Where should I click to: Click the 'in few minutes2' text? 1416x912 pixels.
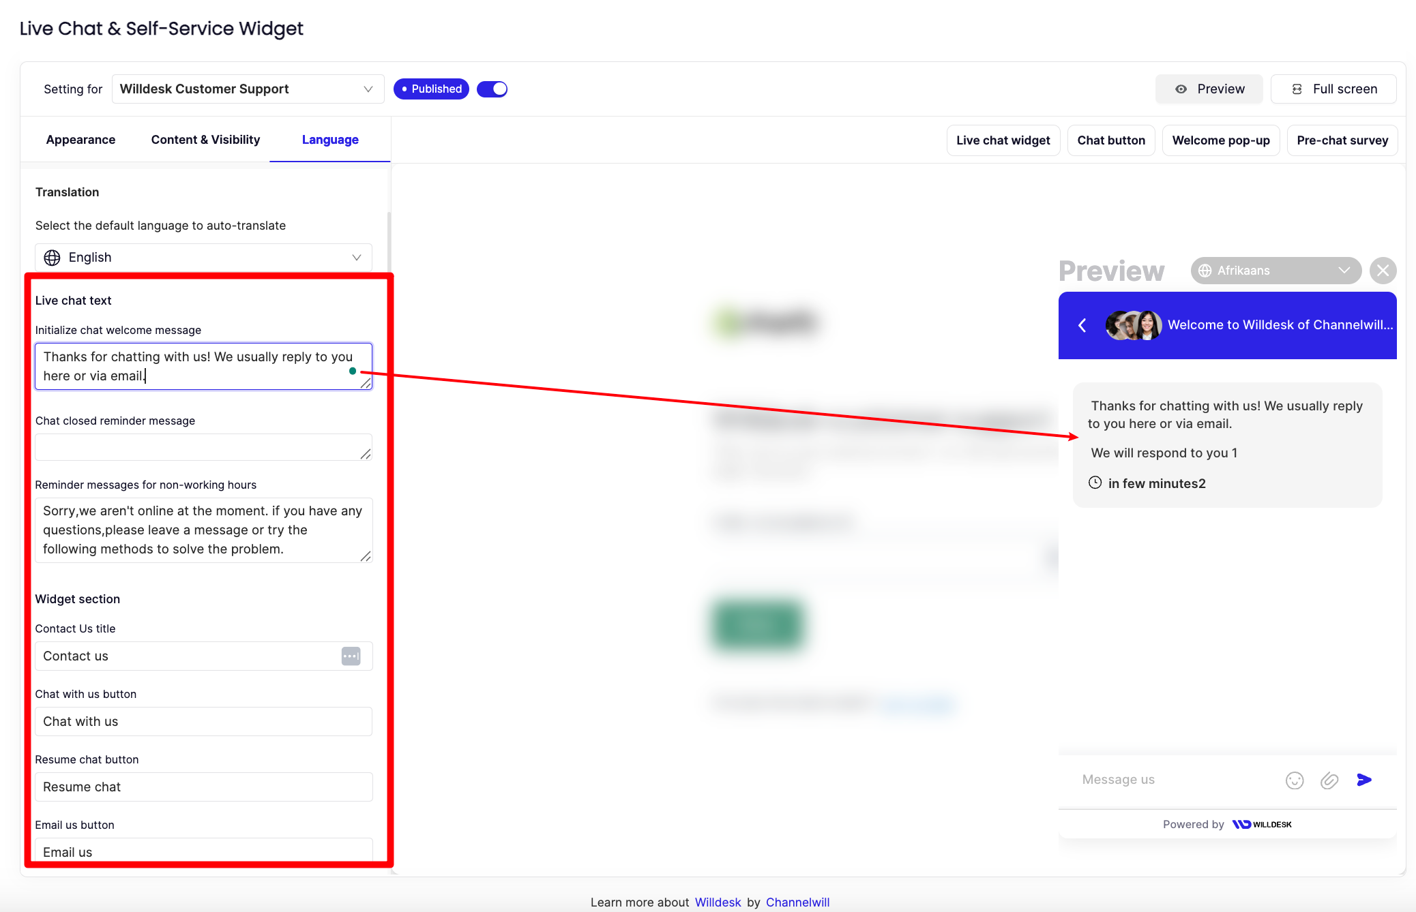[x=1157, y=483]
